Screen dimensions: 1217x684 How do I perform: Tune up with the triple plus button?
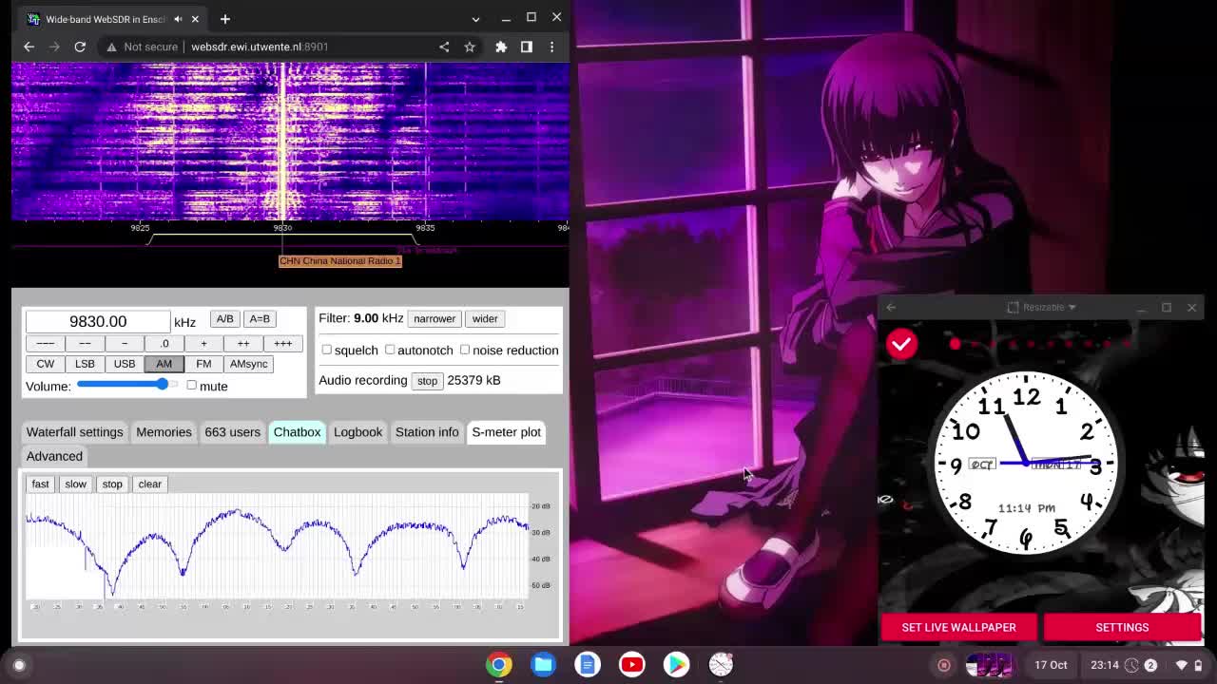[x=283, y=344]
